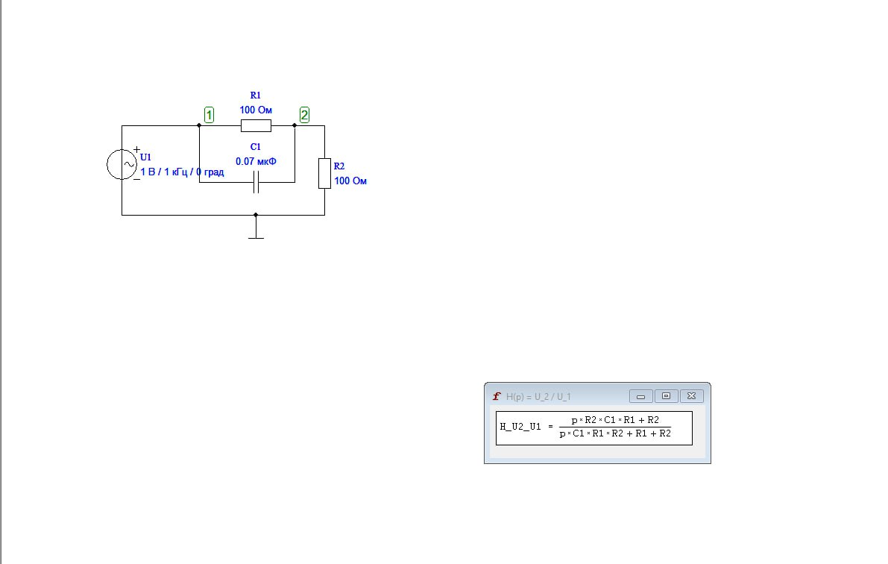Click node marker 1

[209, 115]
